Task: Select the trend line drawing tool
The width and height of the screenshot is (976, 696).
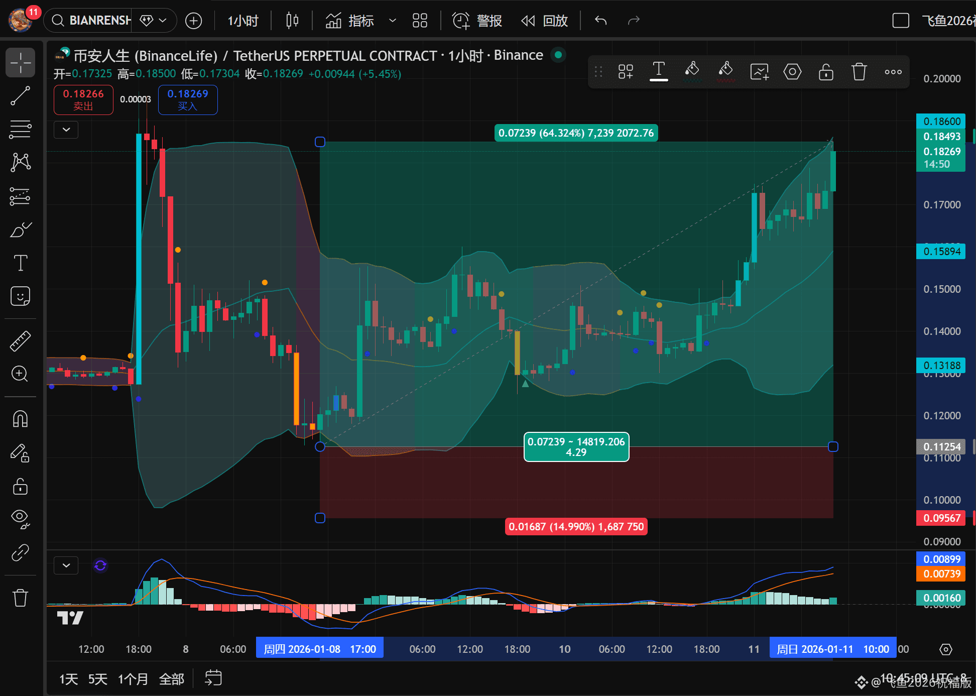Action: (x=20, y=96)
